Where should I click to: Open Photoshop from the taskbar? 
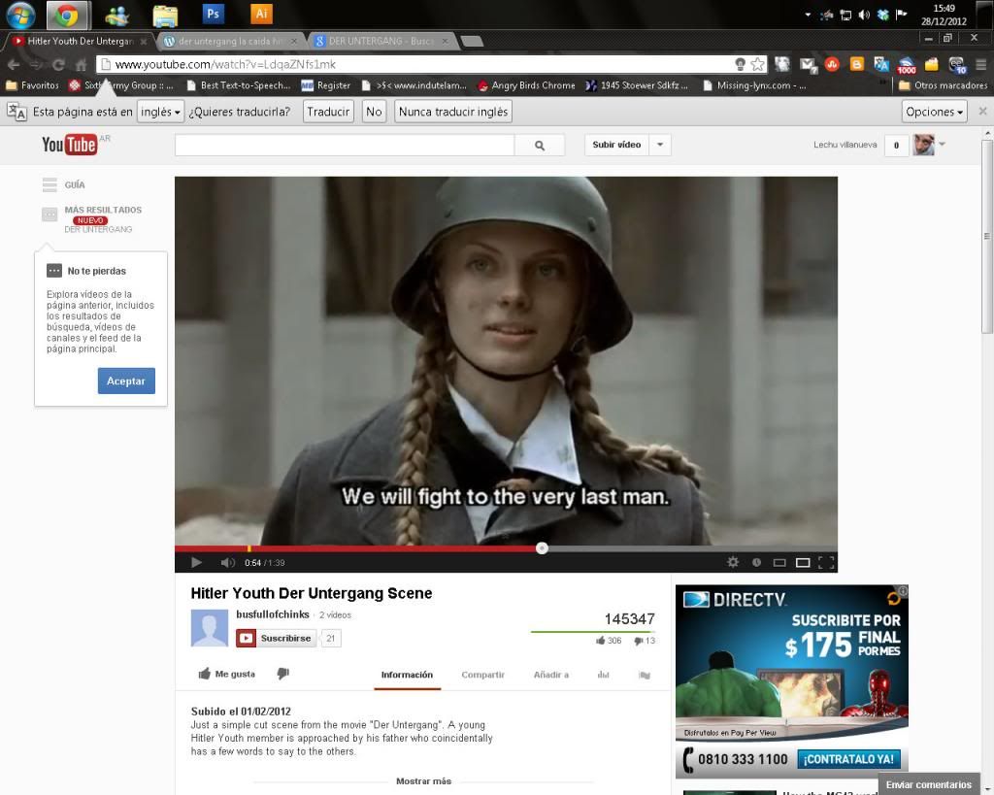pos(213,14)
